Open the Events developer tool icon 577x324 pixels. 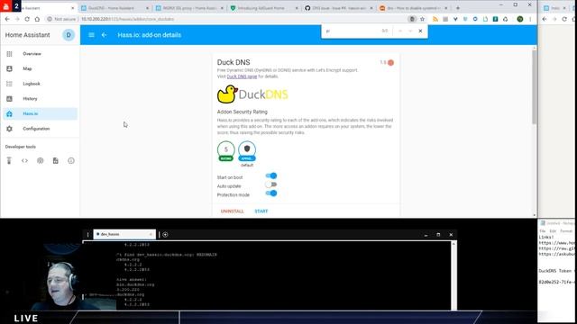[40, 160]
